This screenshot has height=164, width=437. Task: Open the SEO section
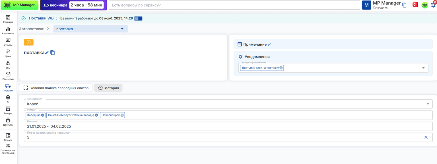(8, 65)
